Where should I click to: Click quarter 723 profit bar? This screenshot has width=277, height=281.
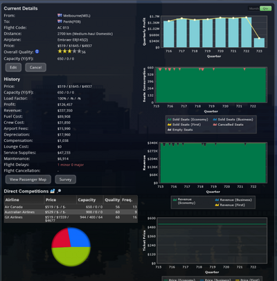click(259, 43)
